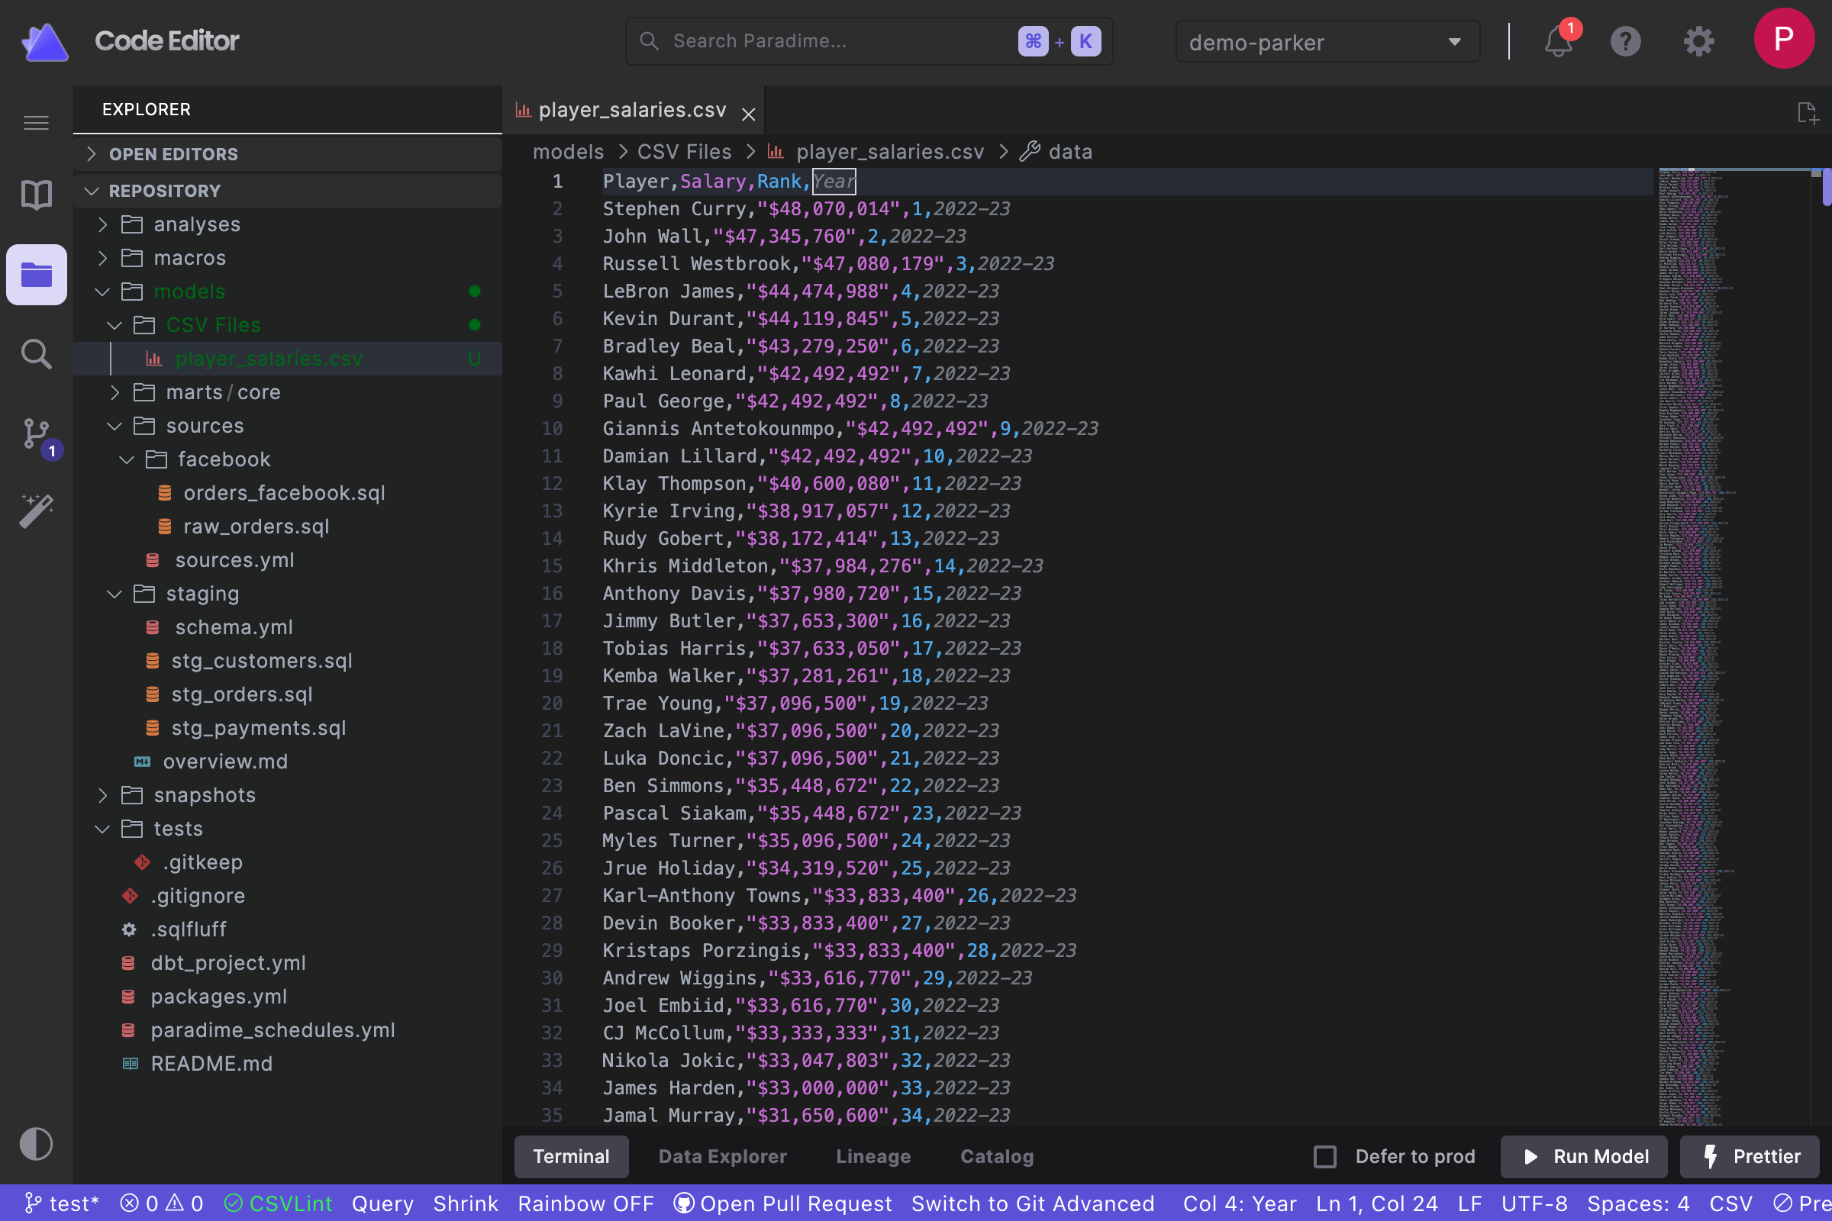Image resolution: width=1832 pixels, height=1221 pixels.
Task: Toggle Rainbow OFF in the status bar
Action: 585,1203
